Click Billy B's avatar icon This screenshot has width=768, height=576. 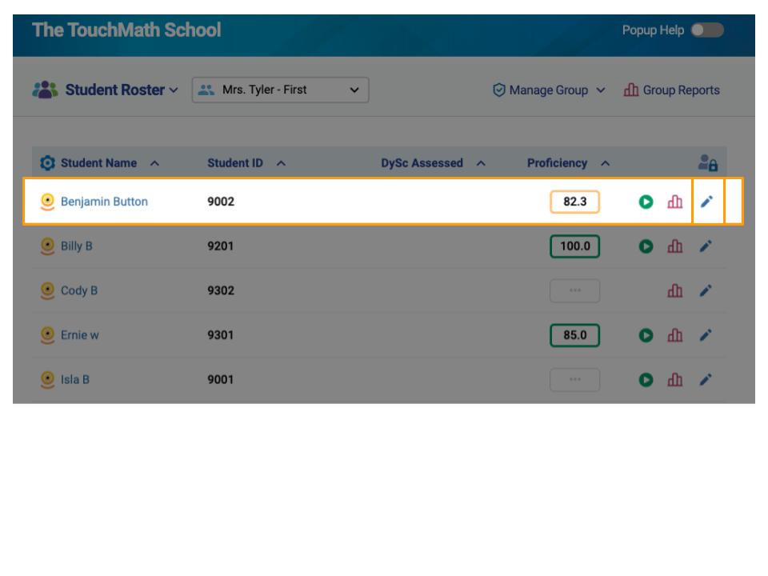(x=47, y=246)
